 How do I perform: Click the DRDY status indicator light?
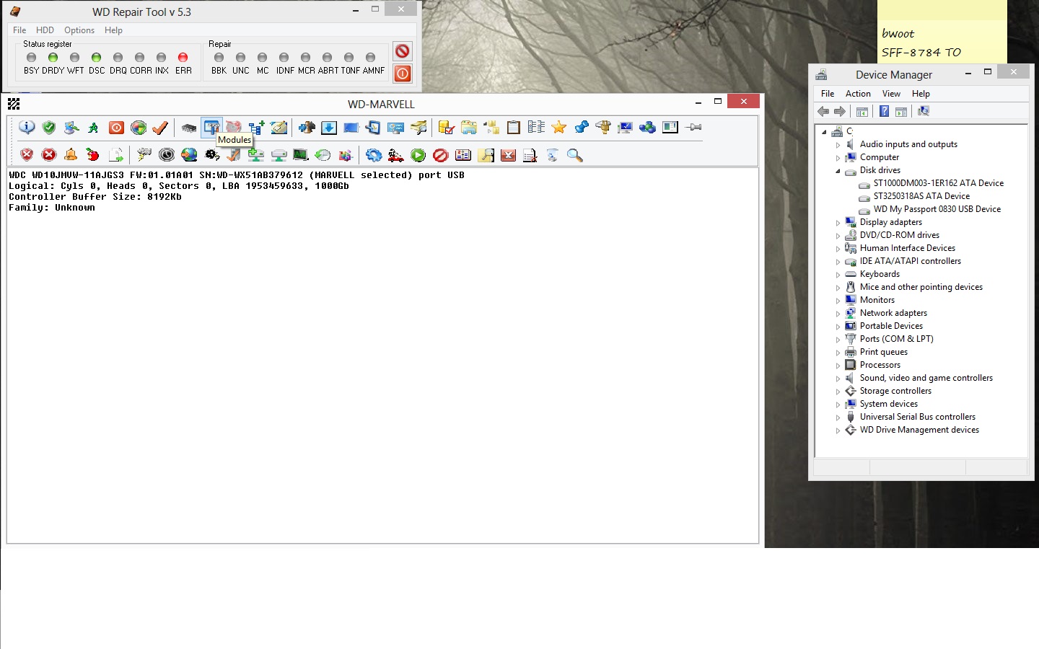(53, 58)
